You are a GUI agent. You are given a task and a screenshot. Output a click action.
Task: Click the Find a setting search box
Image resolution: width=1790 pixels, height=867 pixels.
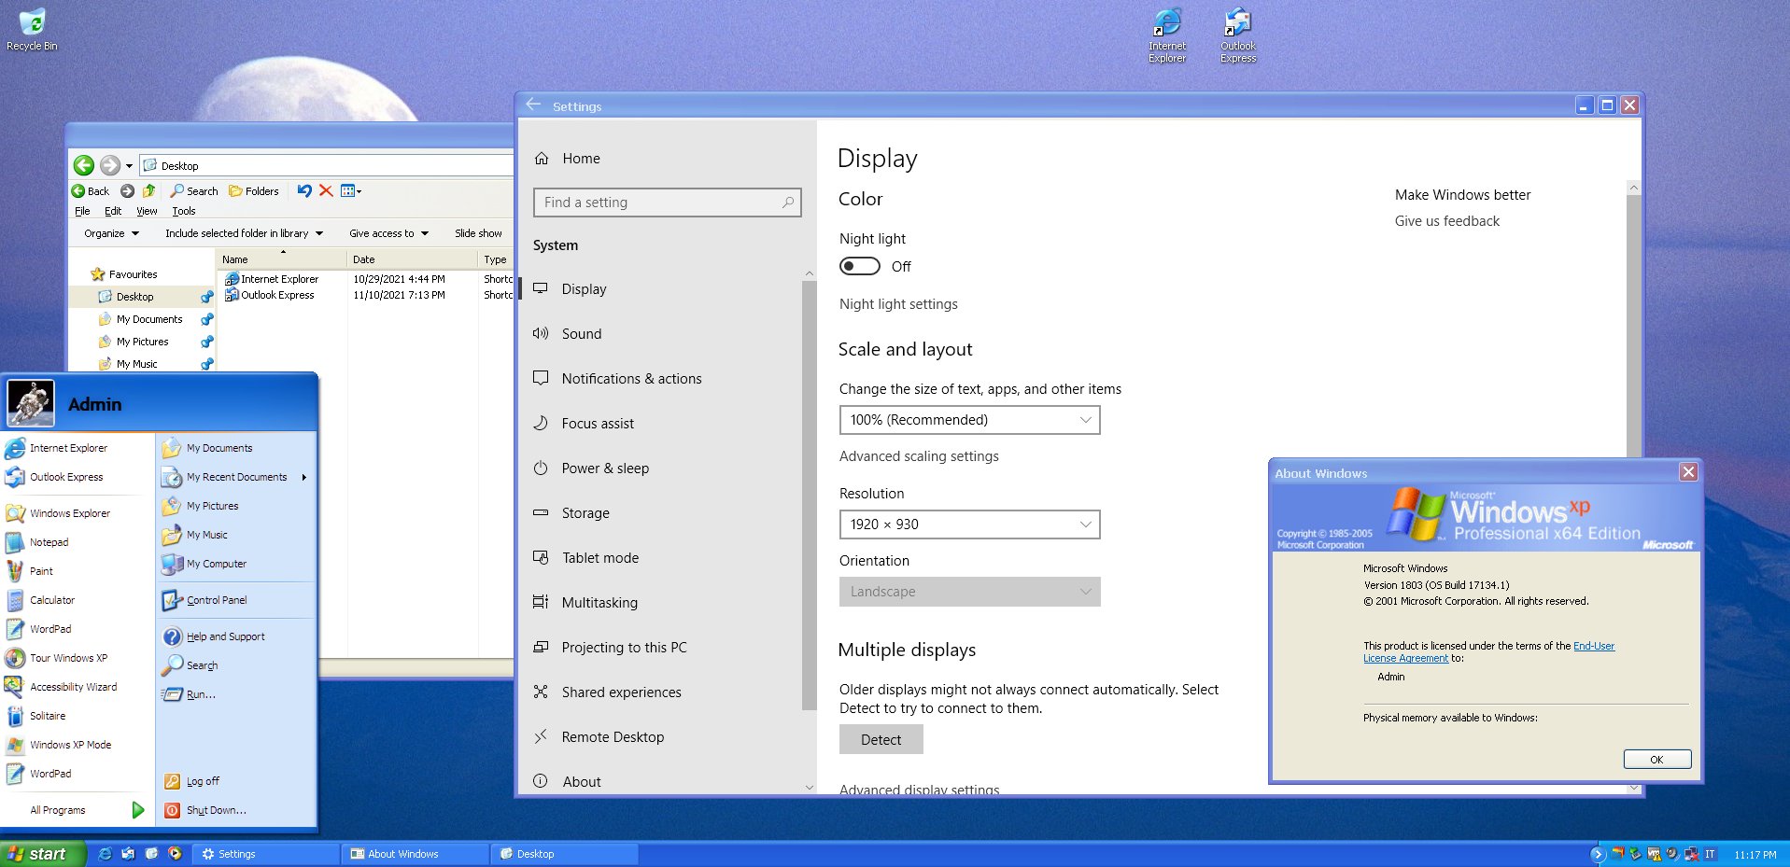click(667, 203)
